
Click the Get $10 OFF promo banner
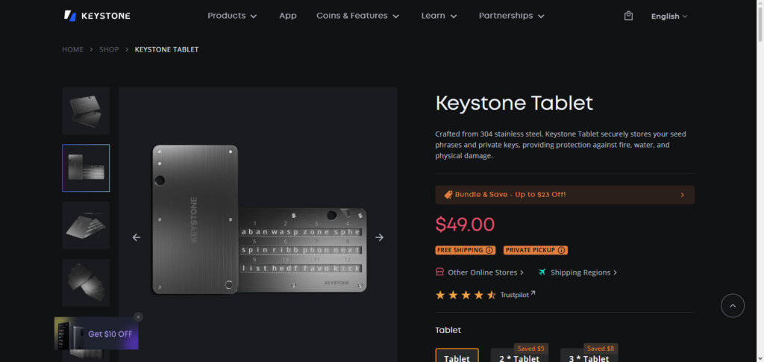[96, 334]
